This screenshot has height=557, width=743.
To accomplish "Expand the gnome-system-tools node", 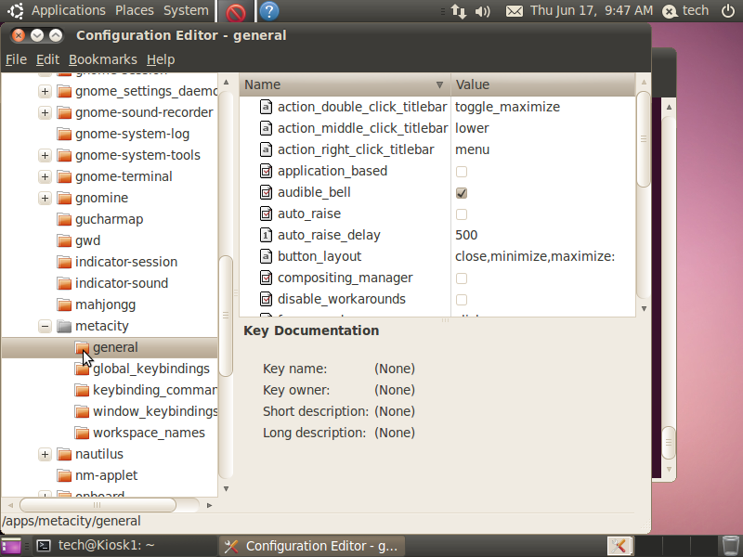I will [45, 155].
